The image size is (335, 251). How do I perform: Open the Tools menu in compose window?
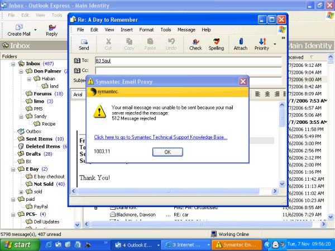166,30
